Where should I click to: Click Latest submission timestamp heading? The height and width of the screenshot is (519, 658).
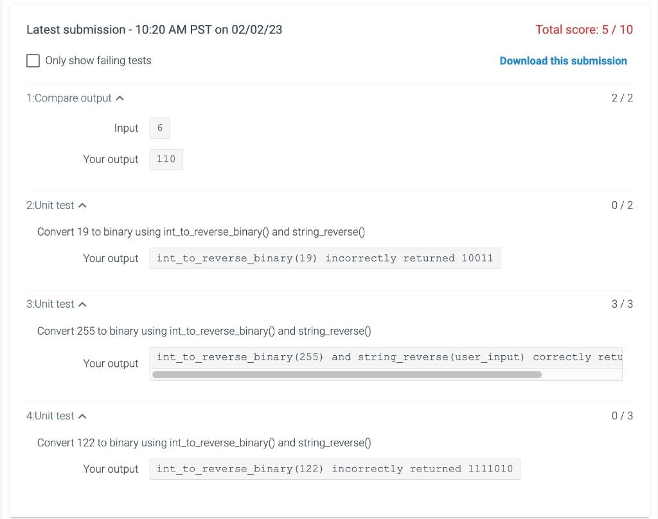[154, 30]
